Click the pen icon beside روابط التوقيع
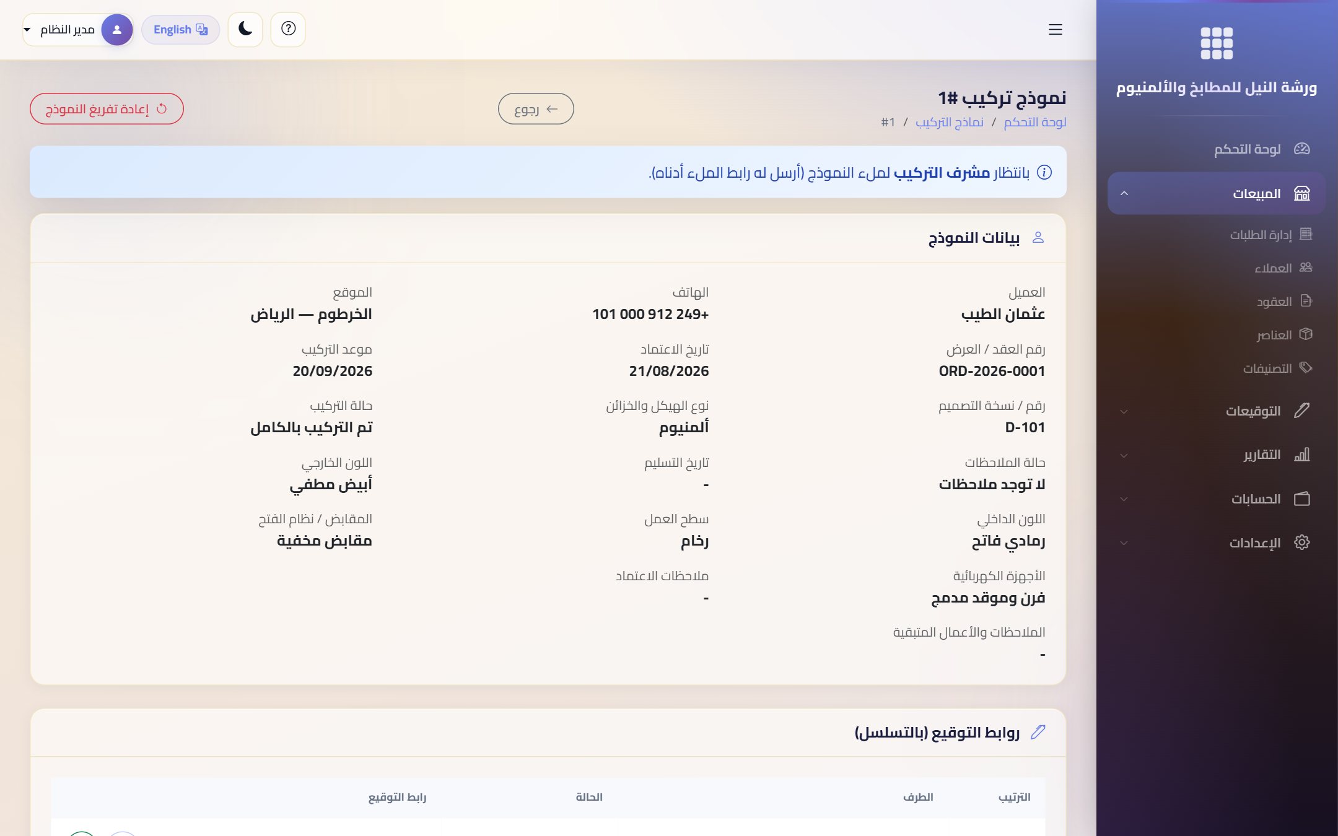The height and width of the screenshot is (836, 1338). [1038, 732]
